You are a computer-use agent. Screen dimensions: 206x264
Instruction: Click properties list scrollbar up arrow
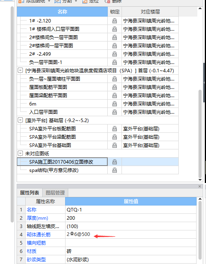tap(200, 199)
